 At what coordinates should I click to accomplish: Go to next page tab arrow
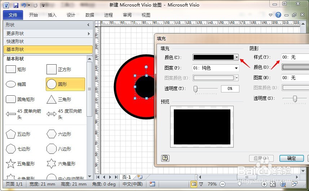point(110,177)
